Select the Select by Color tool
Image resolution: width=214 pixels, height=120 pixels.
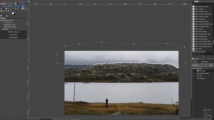click(11, 4)
